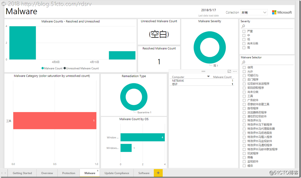
Task: Click the 2018/5/17 last data load date
Action: click(x=208, y=10)
